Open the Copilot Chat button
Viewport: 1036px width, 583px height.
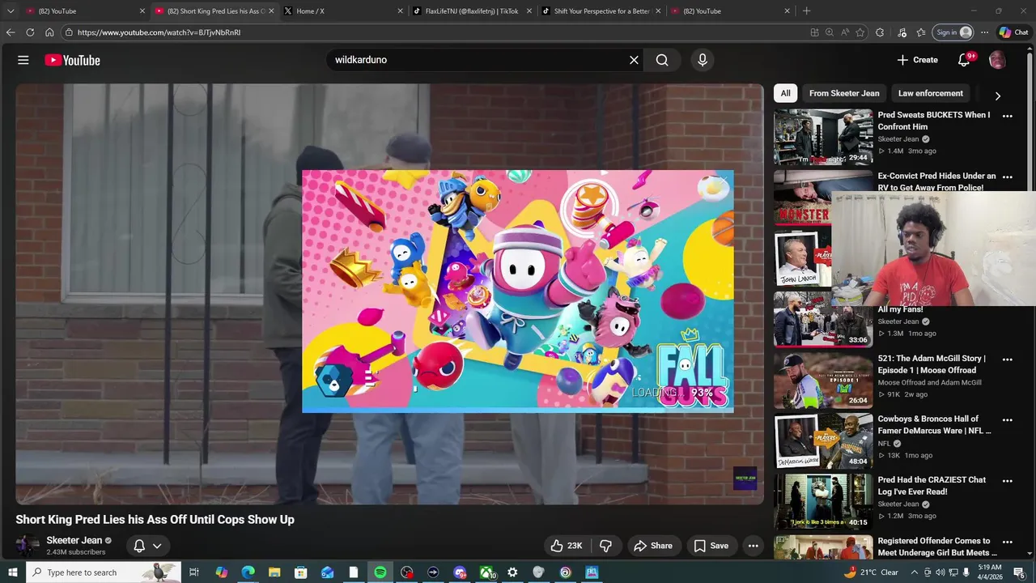coord(1013,32)
